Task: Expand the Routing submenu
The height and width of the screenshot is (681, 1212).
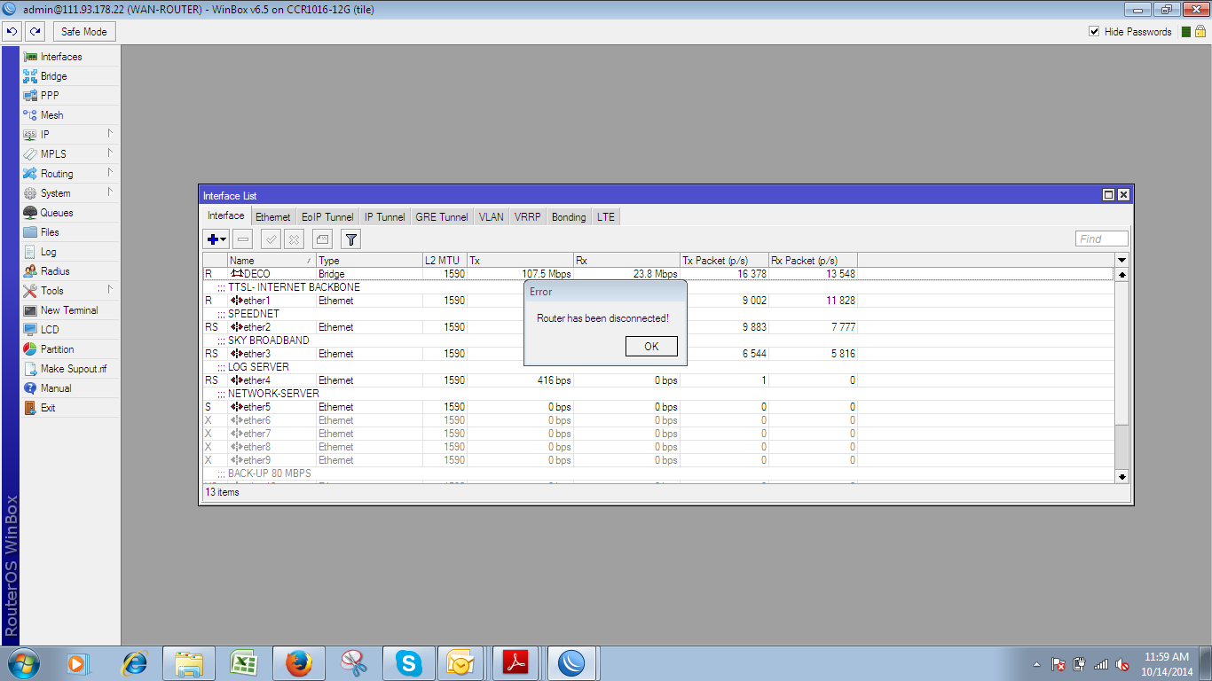Action: (69, 174)
